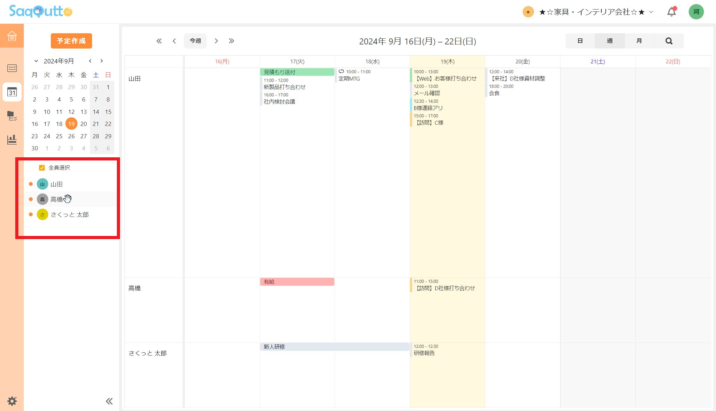The width and height of the screenshot is (716, 411).
Task: Open the home icon in sidebar
Action: pos(12,36)
